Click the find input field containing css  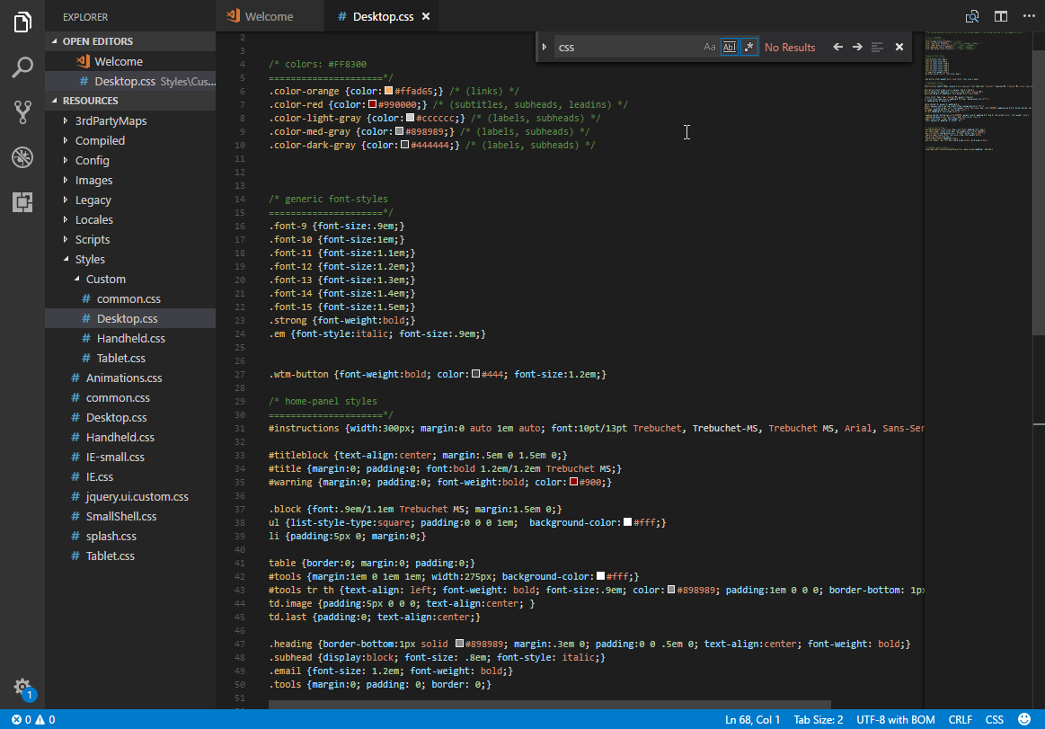point(624,47)
